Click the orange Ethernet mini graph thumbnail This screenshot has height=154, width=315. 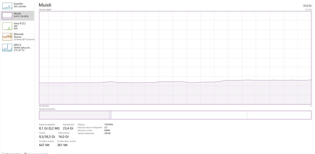(x=7, y=37)
